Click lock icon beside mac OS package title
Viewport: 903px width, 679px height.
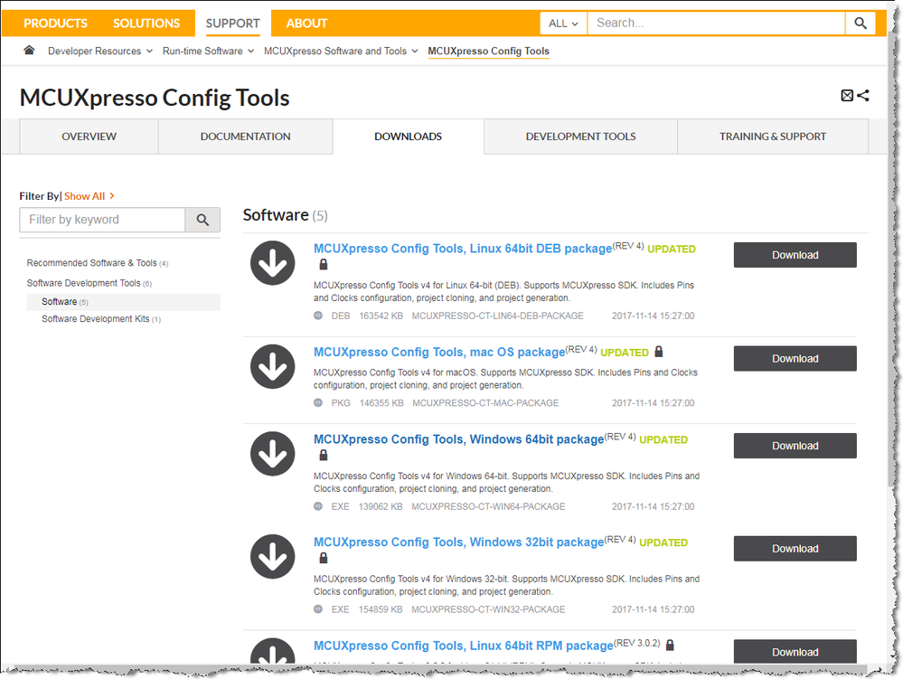[x=659, y=352]
